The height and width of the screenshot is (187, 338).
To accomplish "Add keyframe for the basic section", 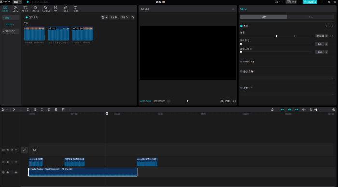I will click(332, 26).
